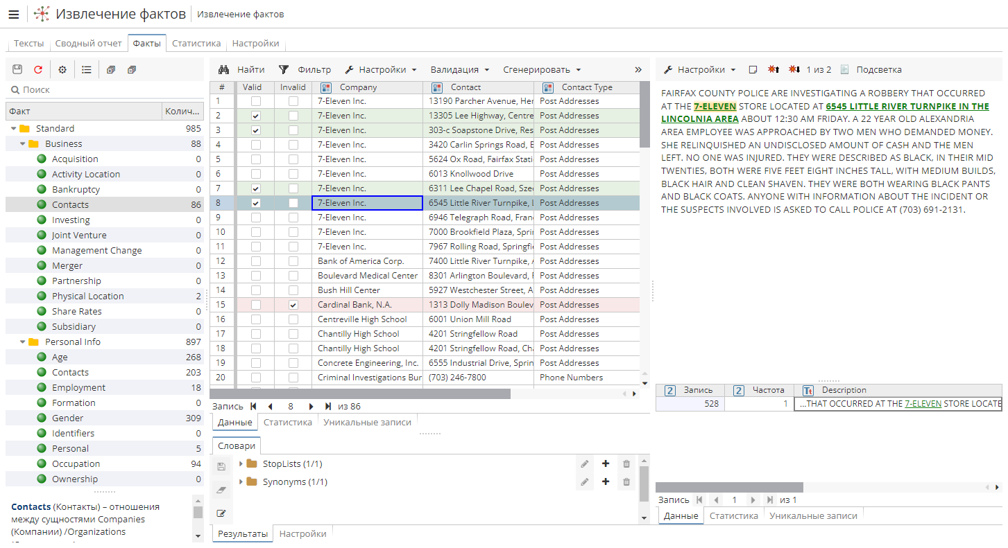Image resolution: width=1008 pixels, height=548 pixels.
Task: Click the 7-ELEVEN link in Description cell
Action: pyautogui.click(x=923, y=404)
